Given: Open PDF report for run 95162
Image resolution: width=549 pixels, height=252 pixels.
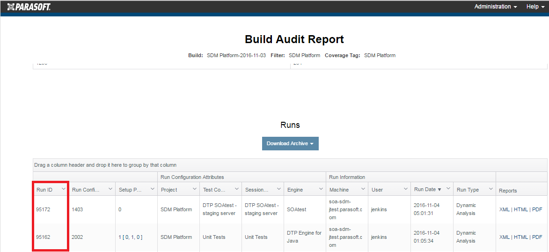Looking at the screenshot, I should coord(537,237).
